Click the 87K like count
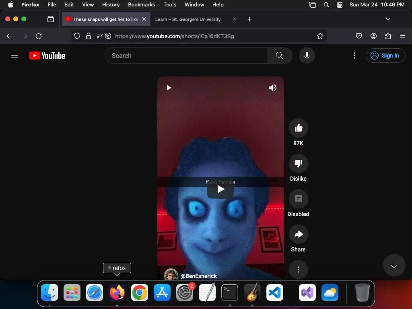Image resolution: width=412 pixels, height=309 pixels. click(298, 143)
